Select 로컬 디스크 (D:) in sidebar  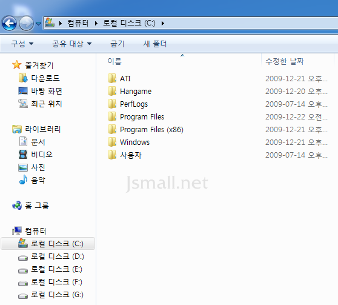point(57,256)
